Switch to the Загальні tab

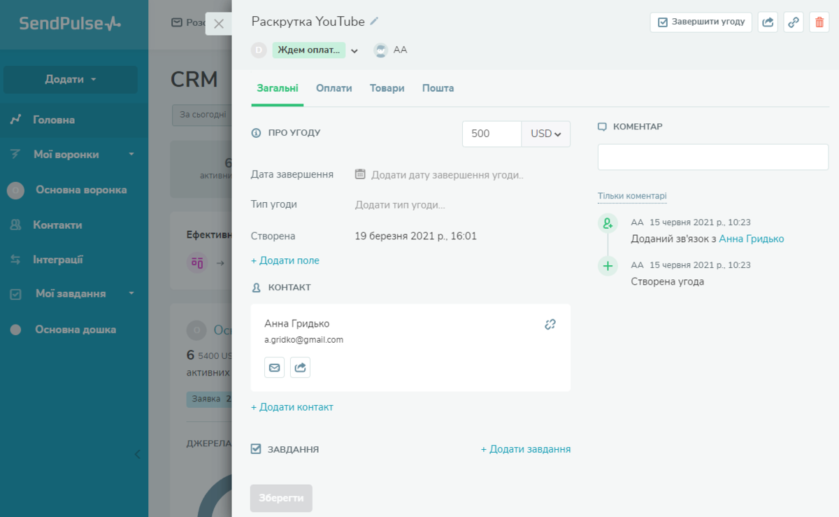pos(278,89)
